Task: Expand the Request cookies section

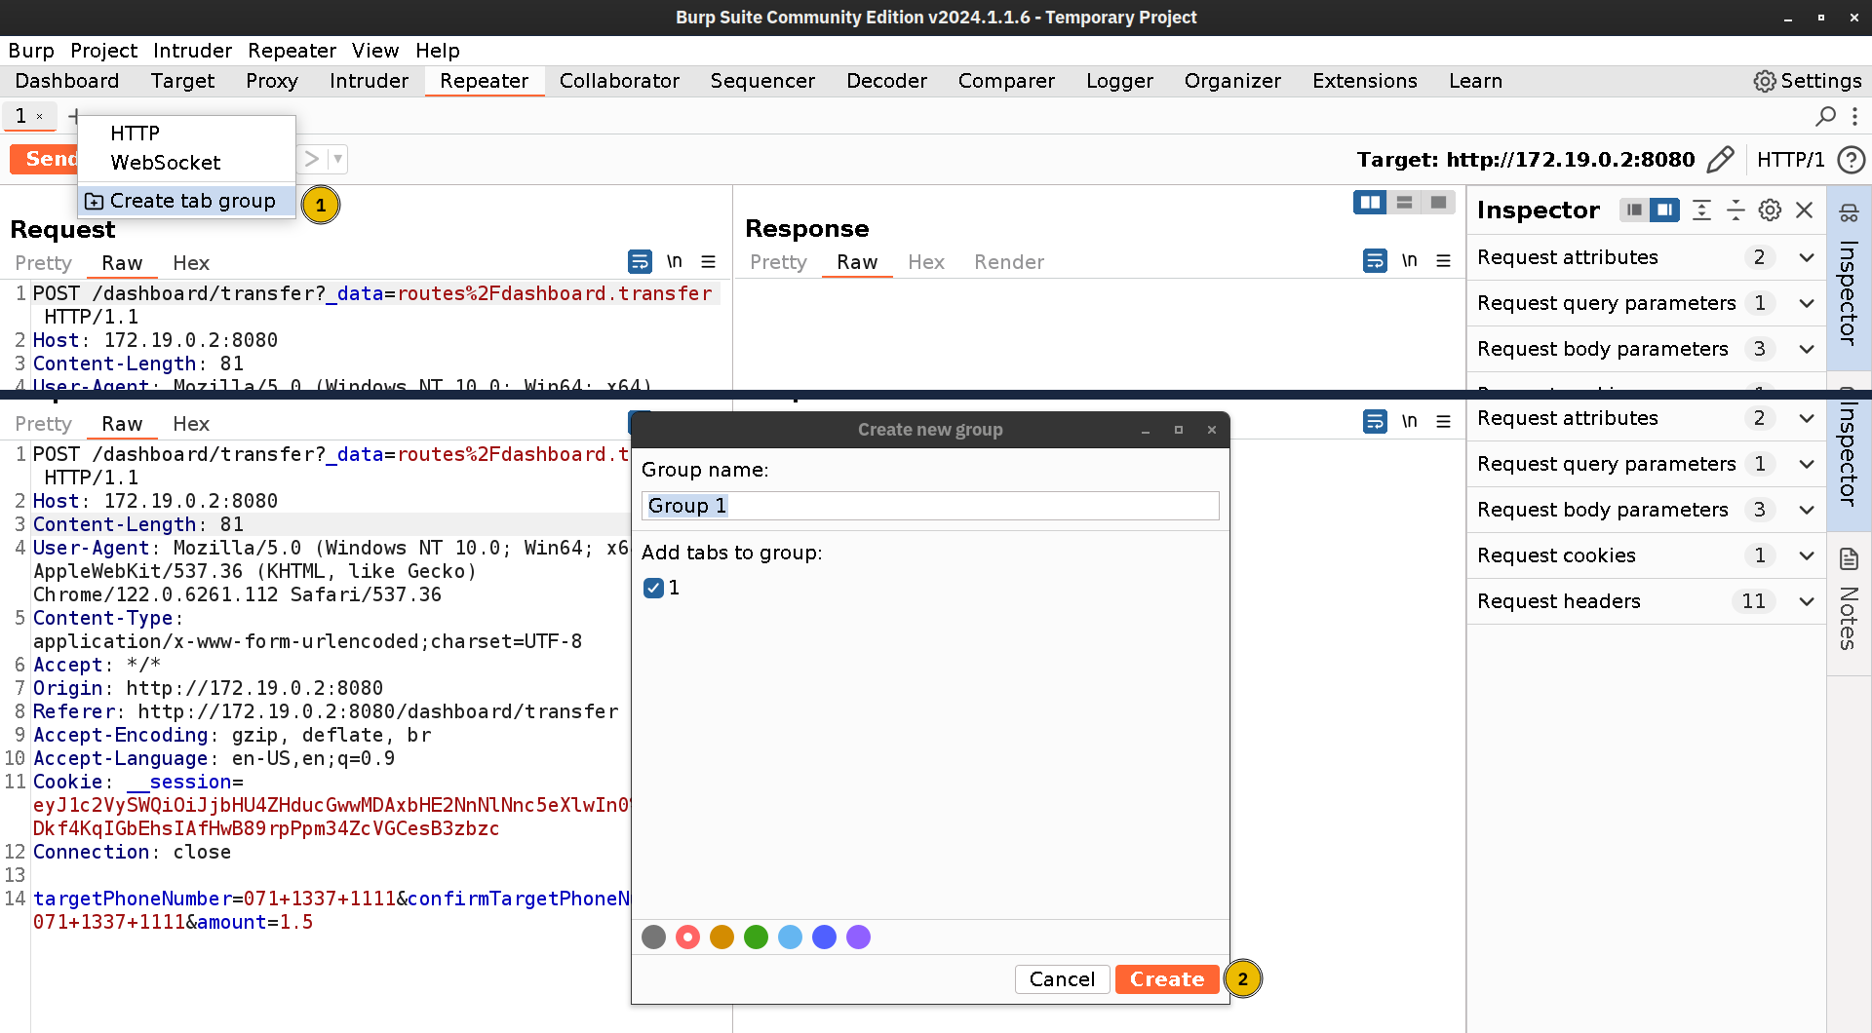Action: click(x=1806, y=555)
